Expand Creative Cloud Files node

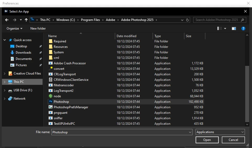click(x=5, y=73)
